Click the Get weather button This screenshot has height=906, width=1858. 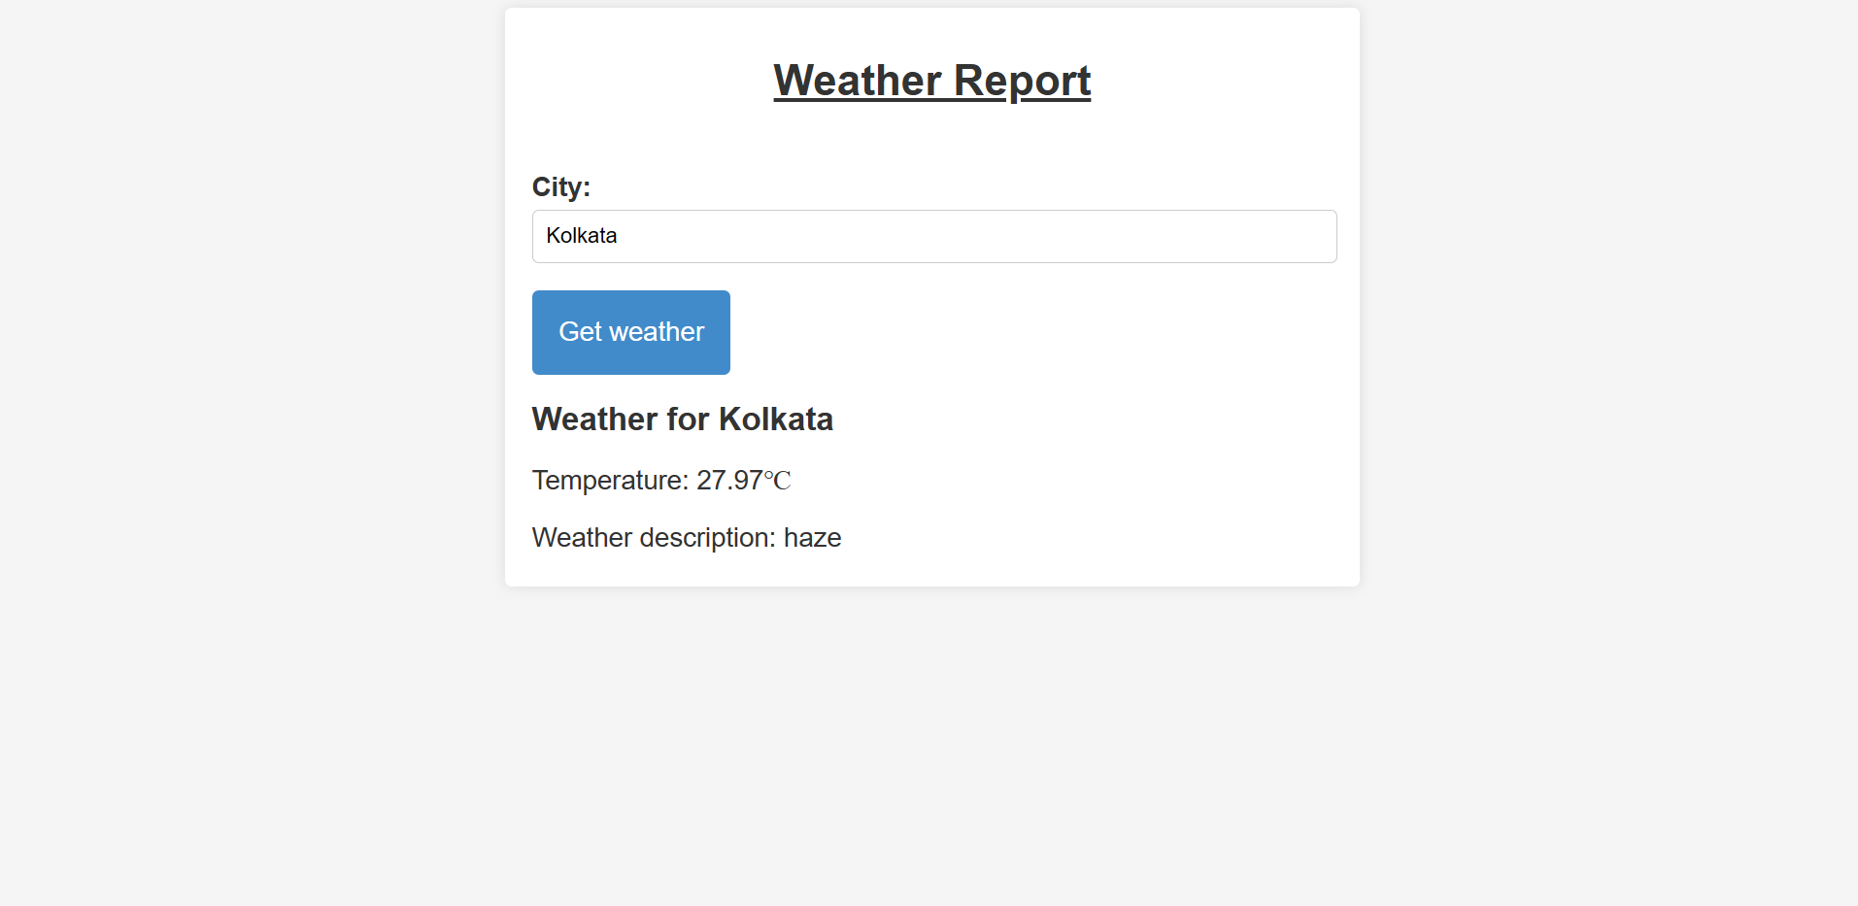[x=630, y=332]
